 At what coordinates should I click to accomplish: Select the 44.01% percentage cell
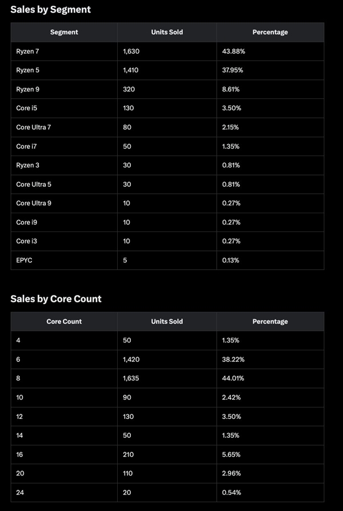(x=233, y=378)
